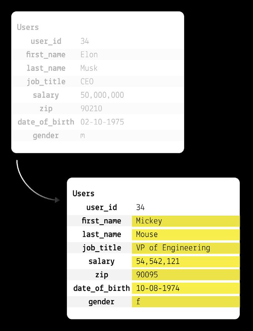
Task: Select the faded last name Musk
Action: 89,68
